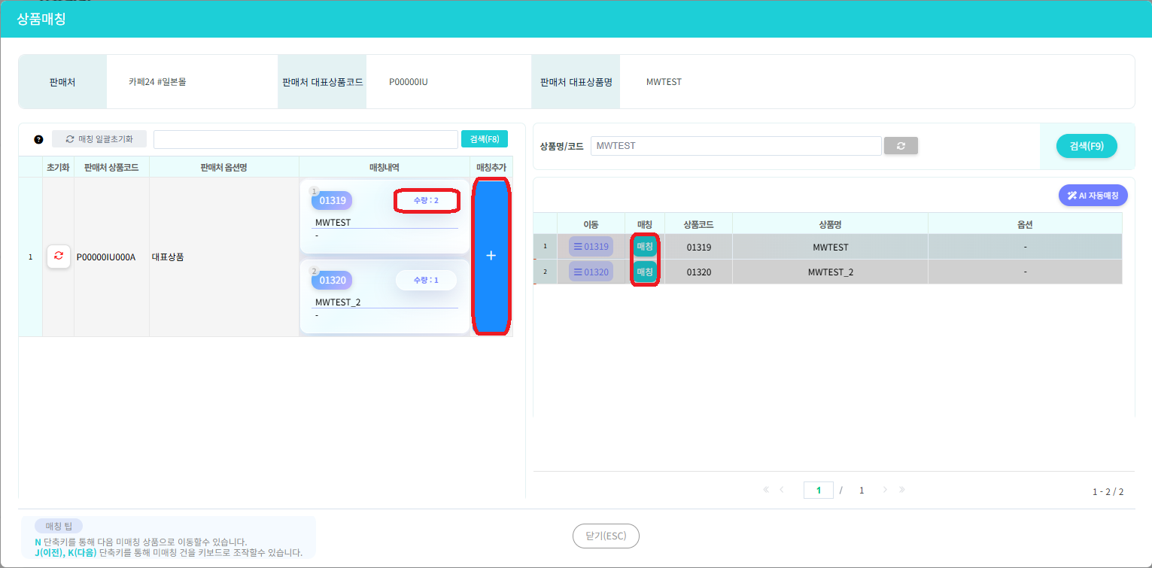The height and width of the screenshot is (568, 1152).
Task: Click the 수량 : 1 quantity pill
Action: 426,280
